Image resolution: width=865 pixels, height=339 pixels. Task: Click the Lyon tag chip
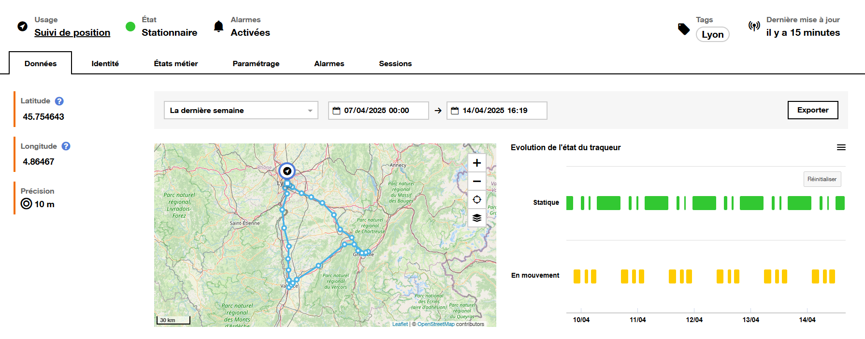pyautogui.click(x=712, y=35)
